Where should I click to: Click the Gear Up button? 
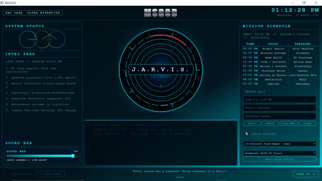pos(306,174)
